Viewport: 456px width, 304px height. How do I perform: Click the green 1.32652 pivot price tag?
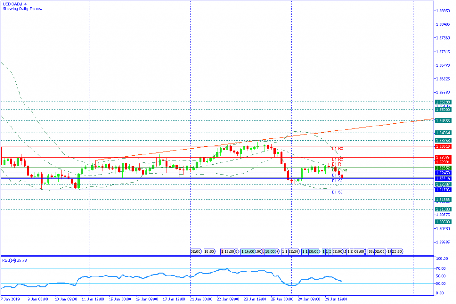pos(444,168)
